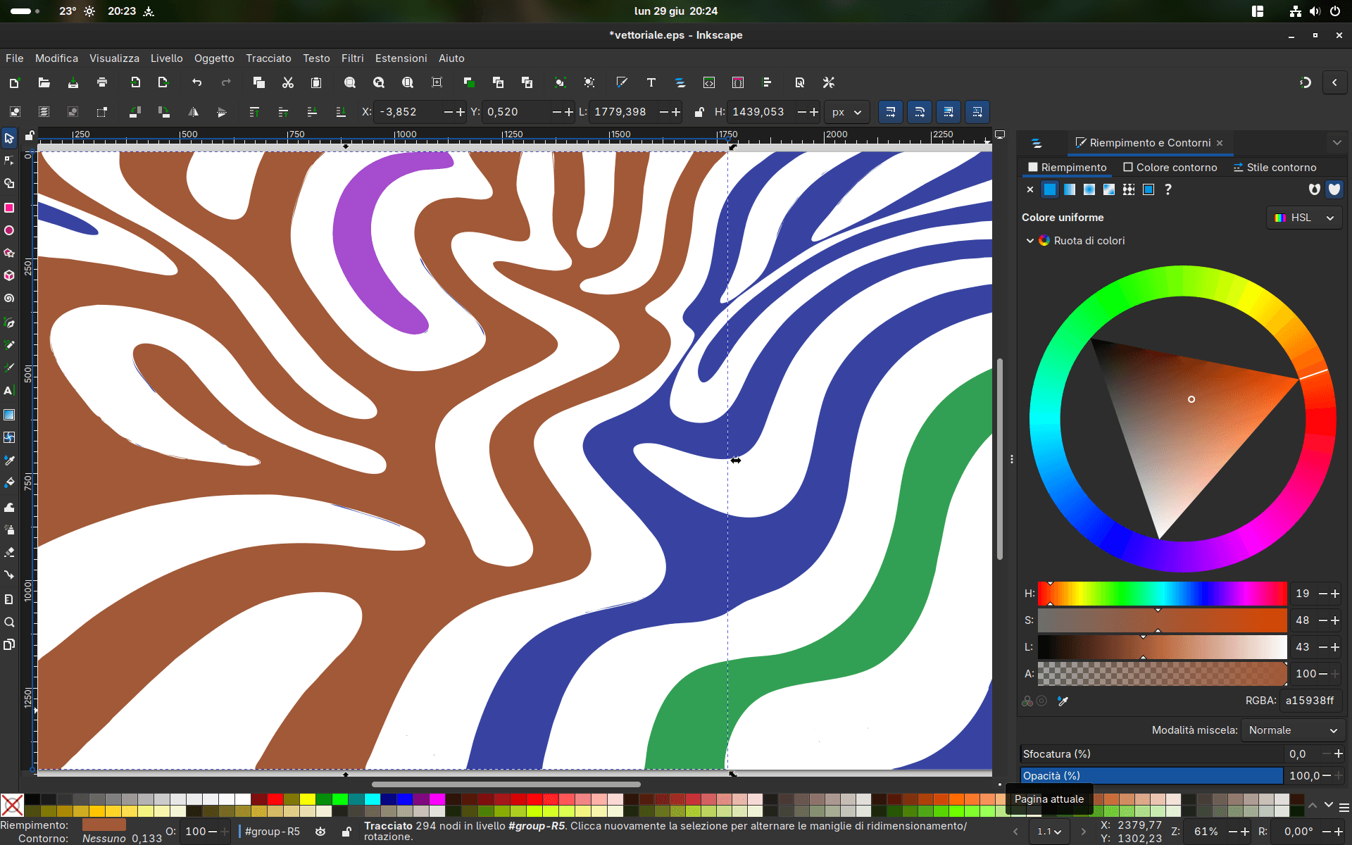Select radial gradient fill type
1352x845 pixels.
coord(1089,189)
